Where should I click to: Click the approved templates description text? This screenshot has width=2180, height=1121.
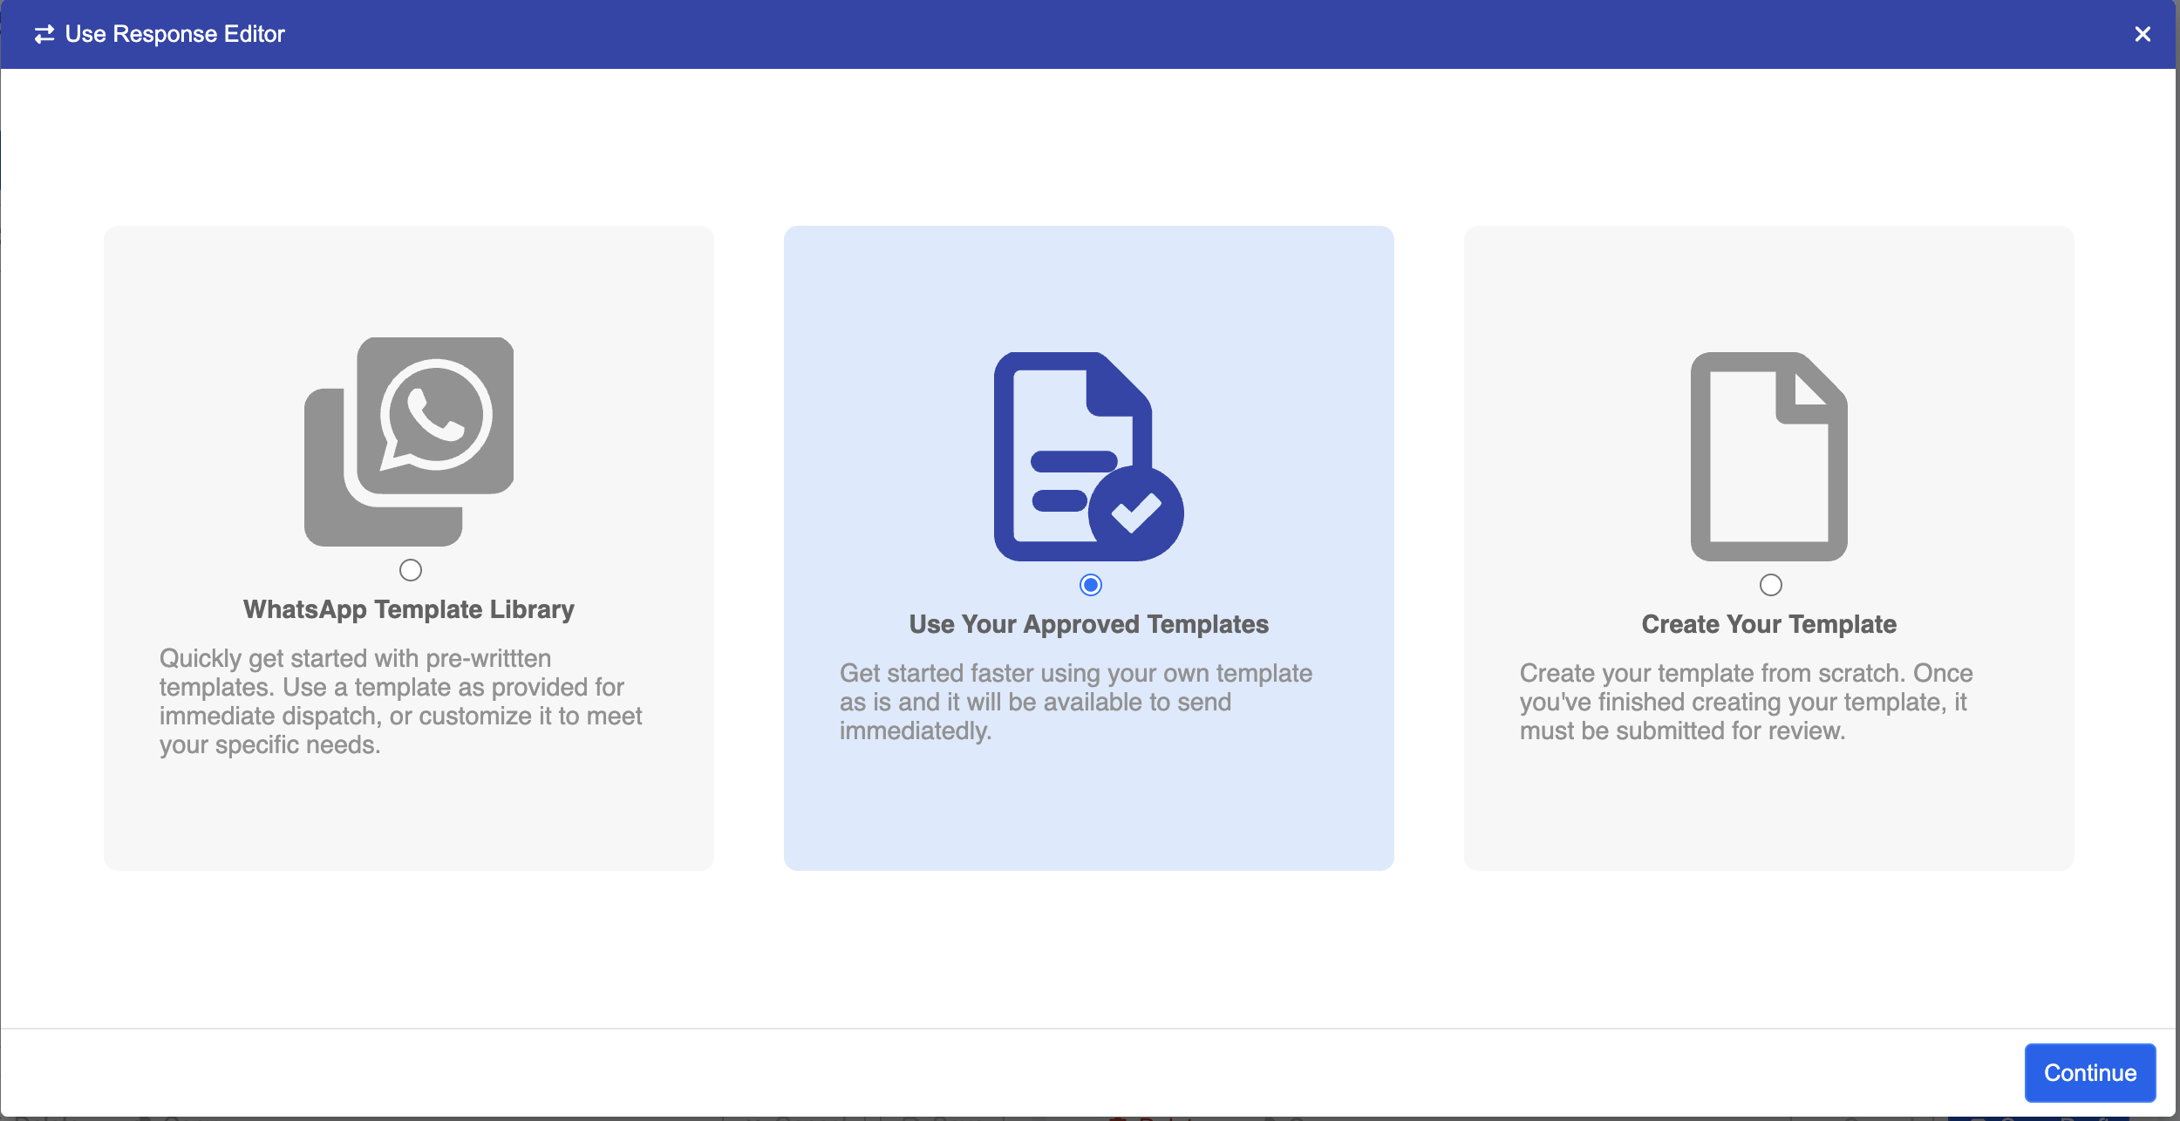click(x=1075, y=701)
